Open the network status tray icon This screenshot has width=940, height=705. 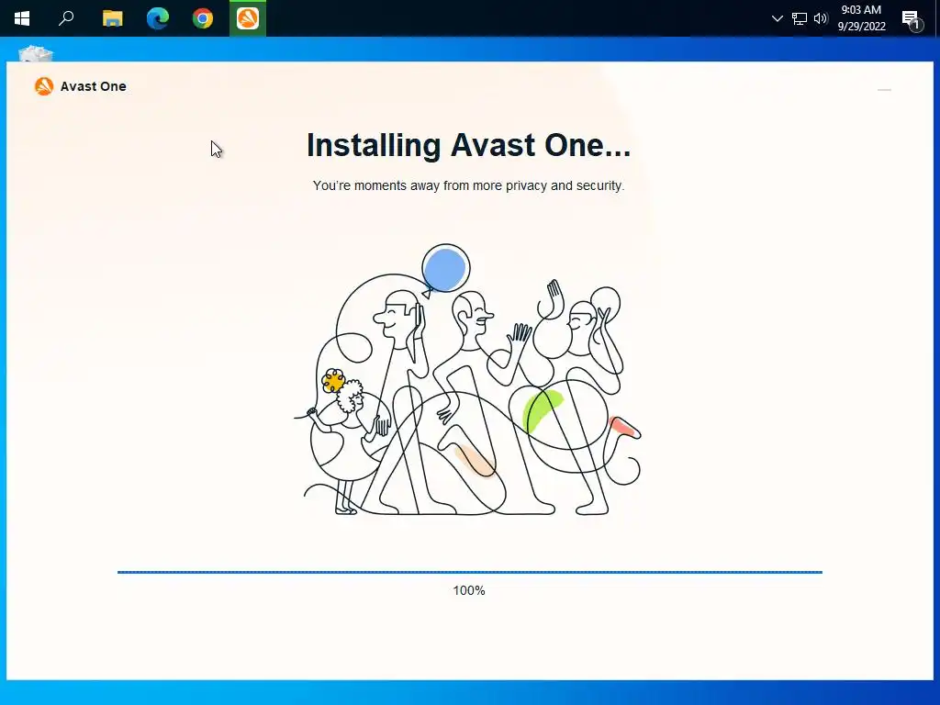[x=800, y=18]
